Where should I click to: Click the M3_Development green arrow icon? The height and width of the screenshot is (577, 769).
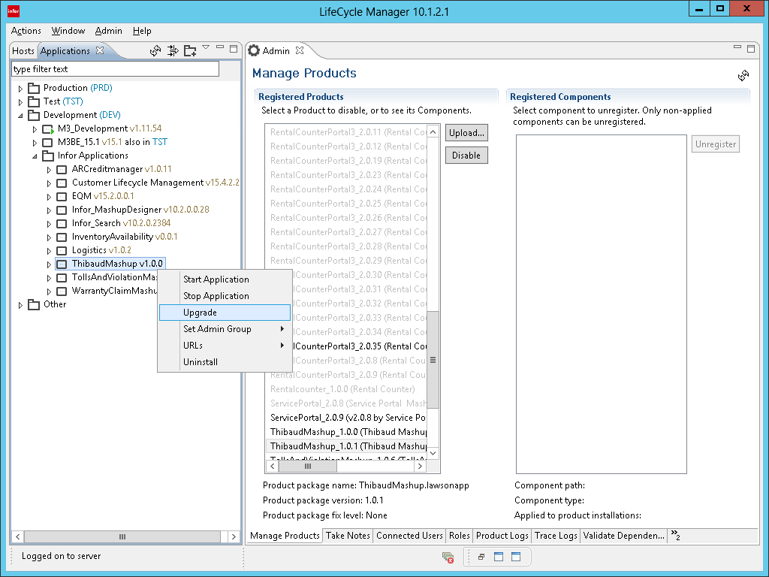pos(47,129)
